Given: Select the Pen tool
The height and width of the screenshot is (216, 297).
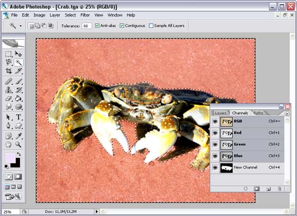Looking at the screenshot, I should click(8, 126).
